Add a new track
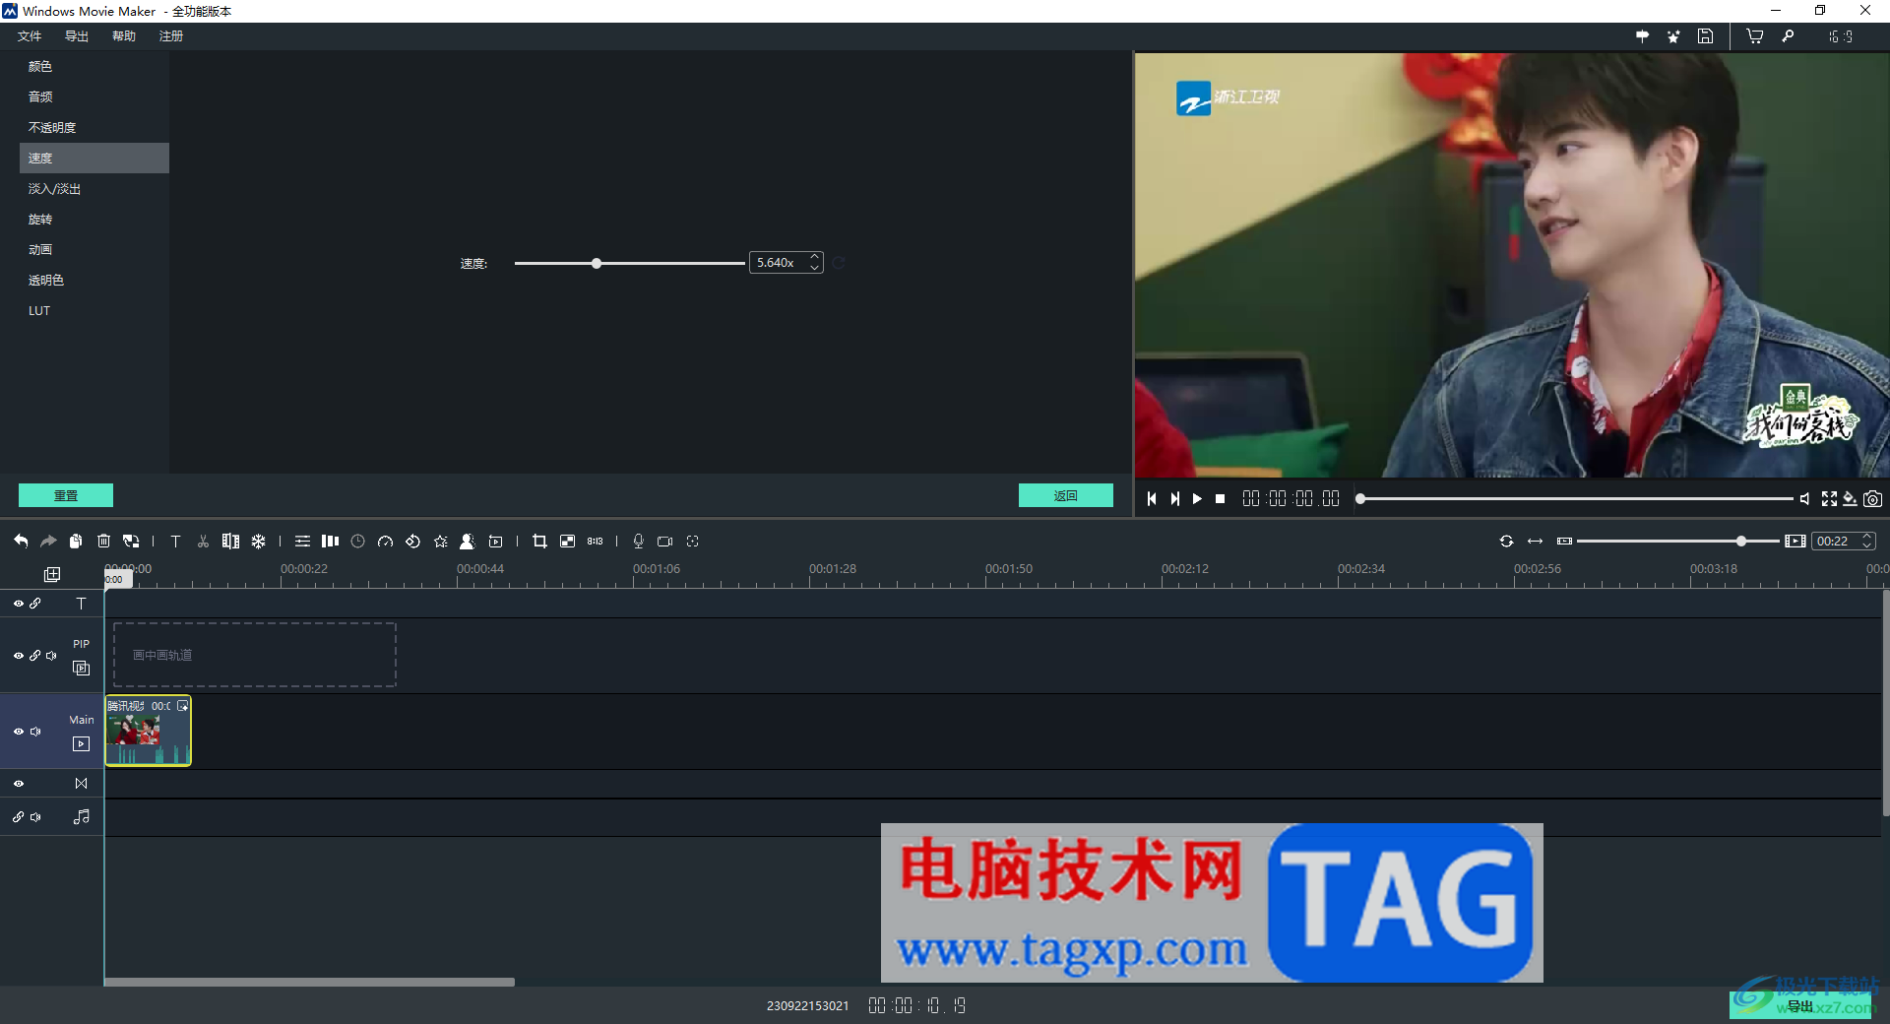The image size is (1890, 1024). (52, 574)
